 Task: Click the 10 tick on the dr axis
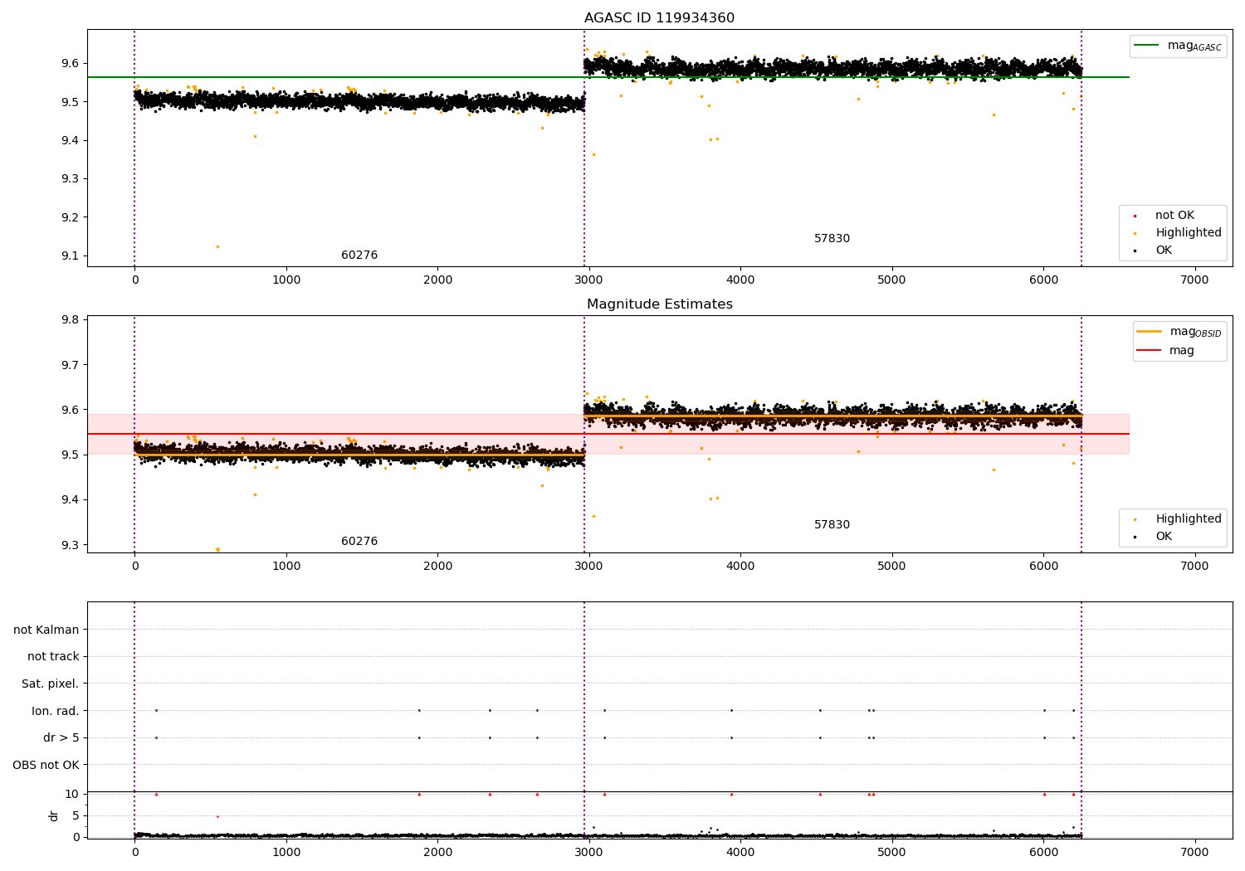click(x=71, y=795)
